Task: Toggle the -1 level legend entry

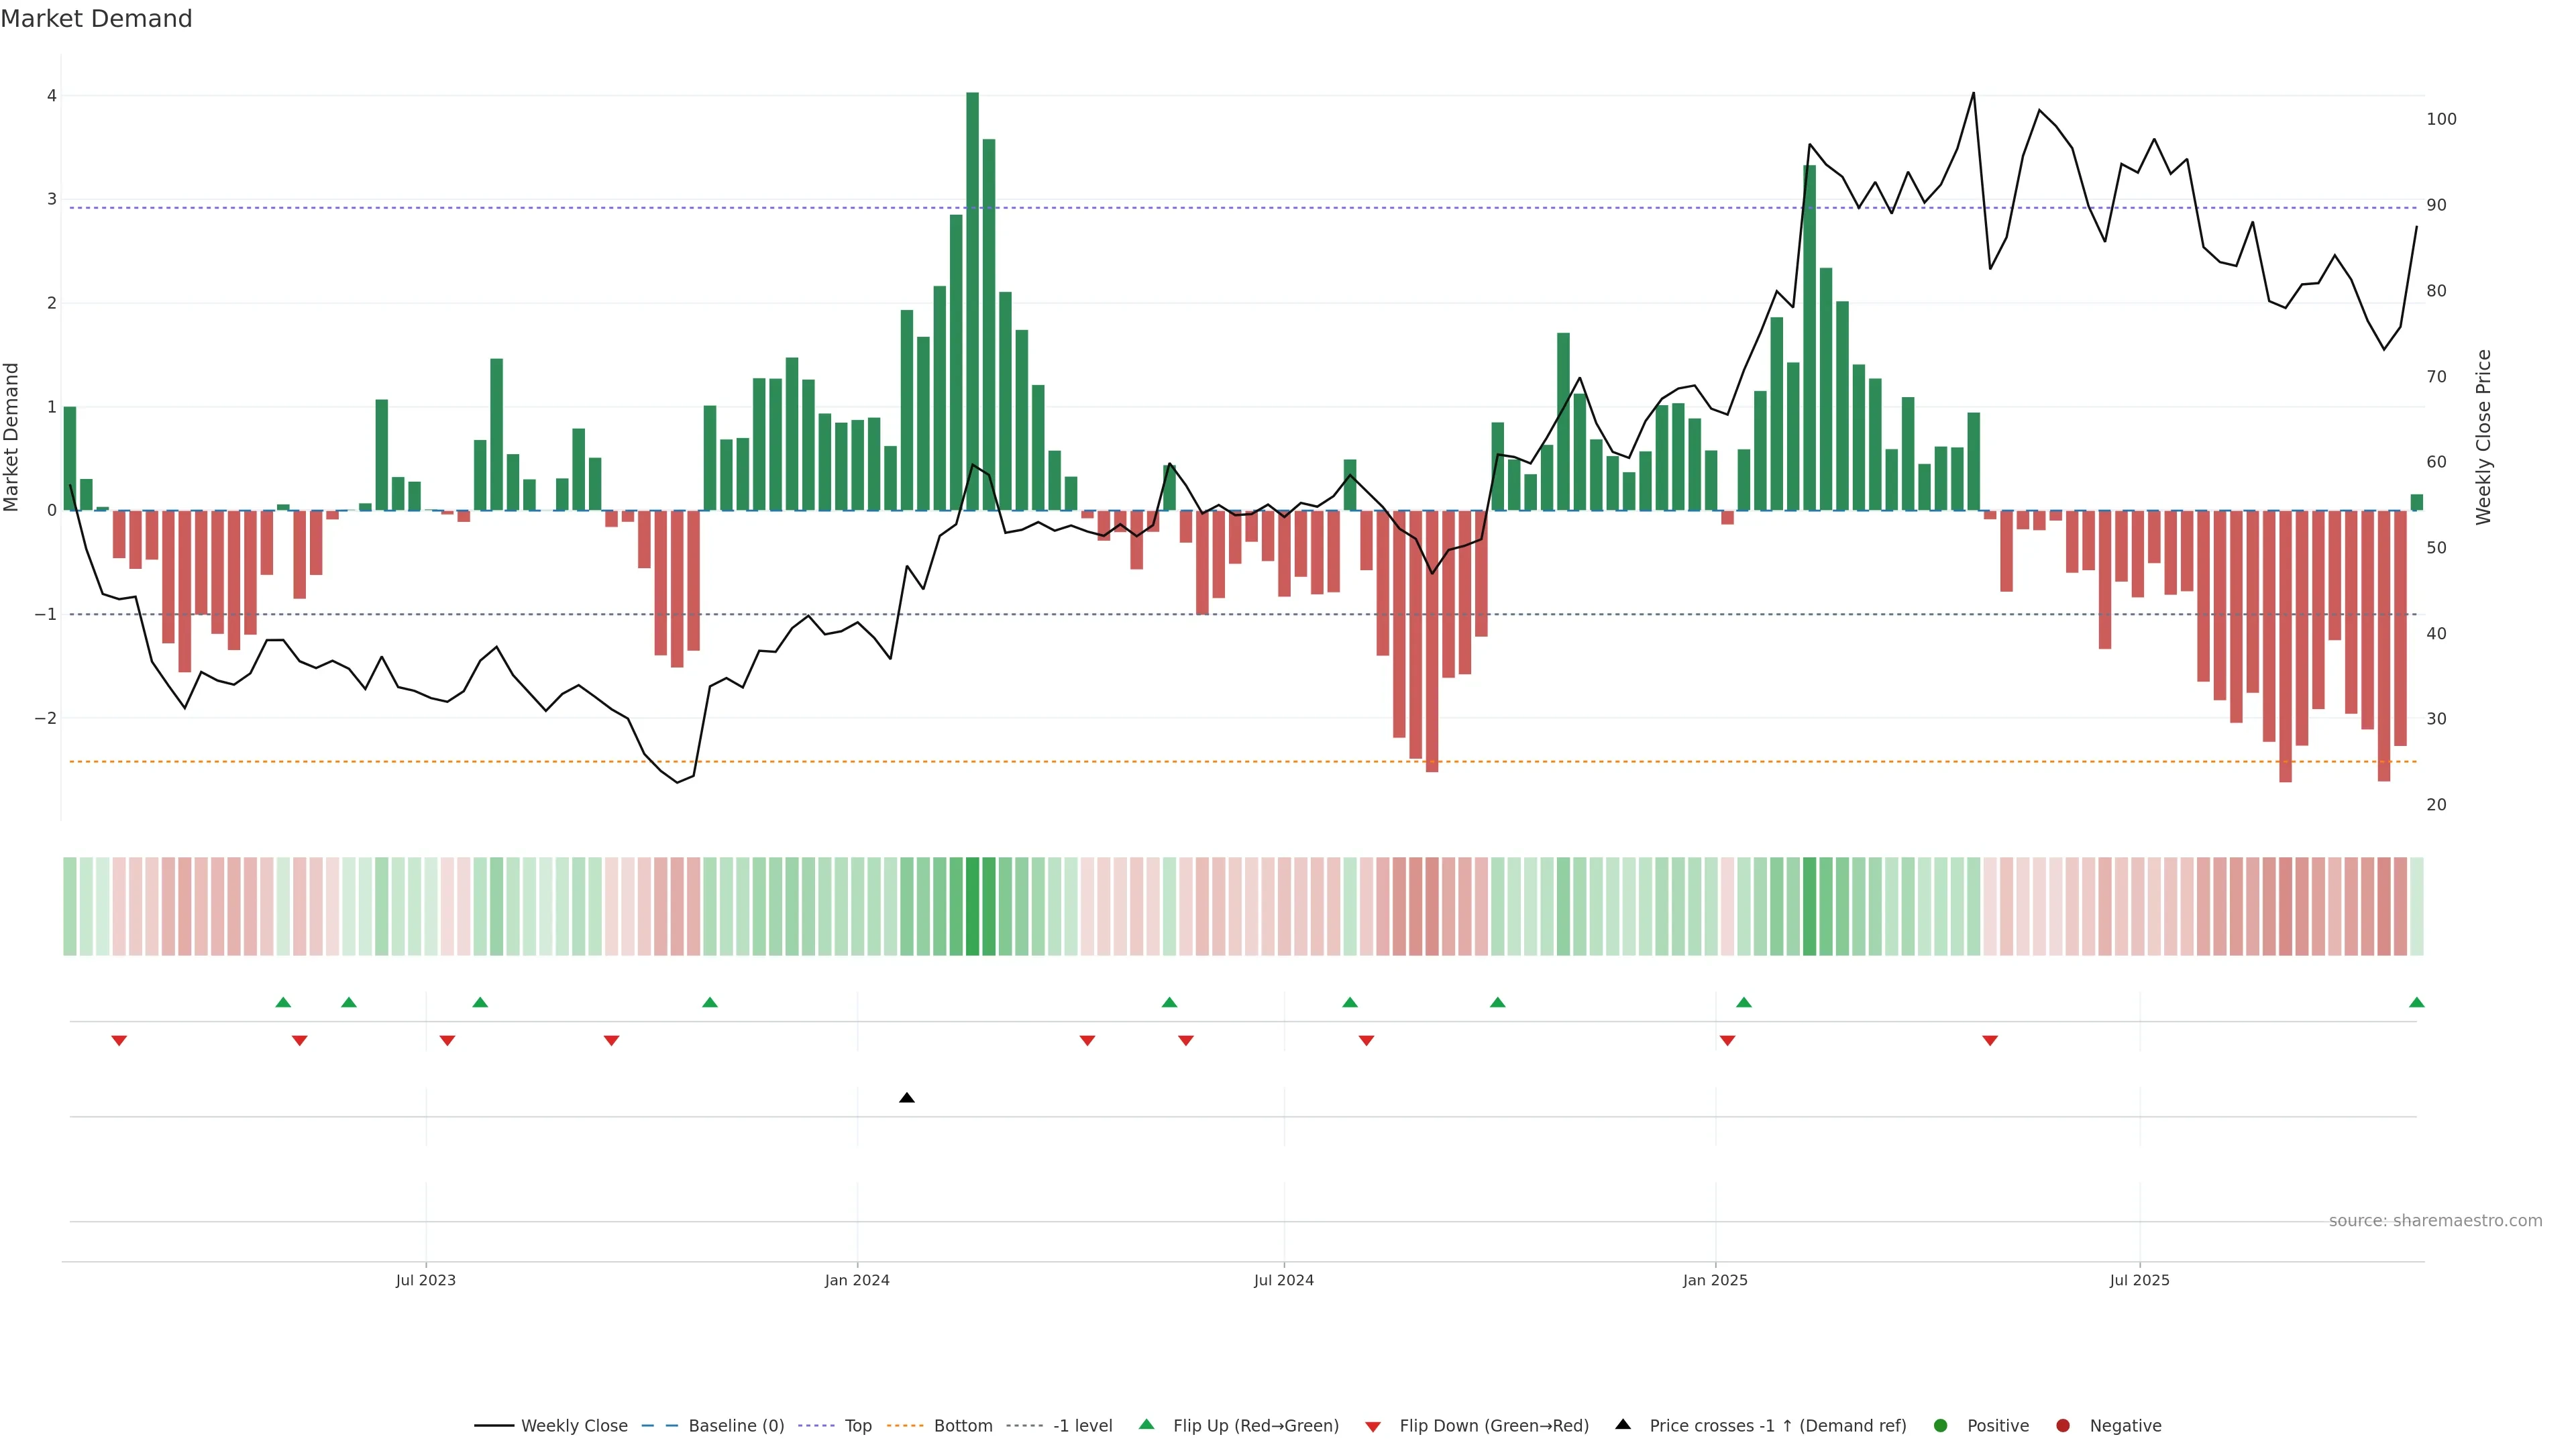Action: [x=1082, y=1425]
